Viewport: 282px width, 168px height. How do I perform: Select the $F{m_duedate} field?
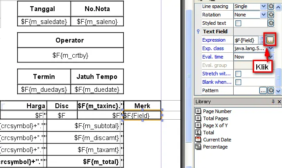(x=97, y=89)
